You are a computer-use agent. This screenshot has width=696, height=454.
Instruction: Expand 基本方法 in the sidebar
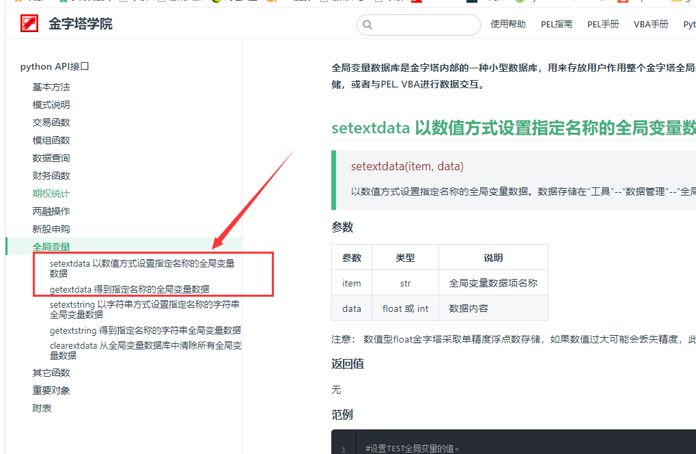tap(51, 87)
